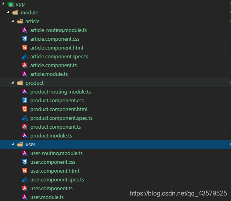Screen dimensions: 231x201
Task: Open product.component.css file
Action: (57, 101)
